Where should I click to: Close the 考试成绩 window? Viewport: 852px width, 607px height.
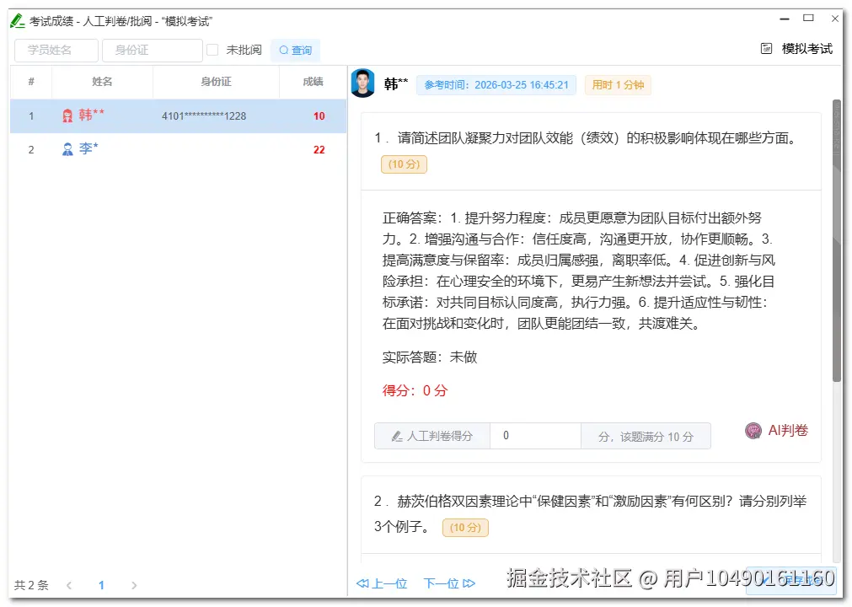point(835,19)
